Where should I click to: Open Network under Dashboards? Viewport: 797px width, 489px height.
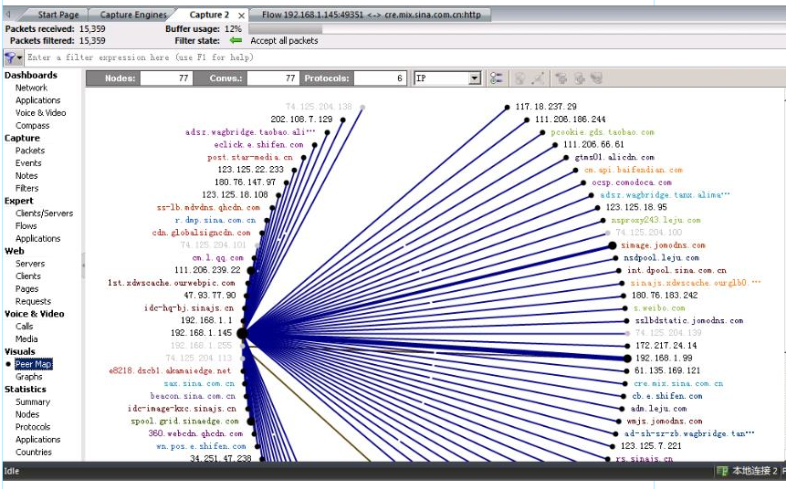[x=31, y=88]
